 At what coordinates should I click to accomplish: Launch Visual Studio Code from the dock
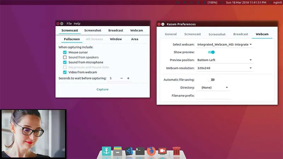click(129, 151)
